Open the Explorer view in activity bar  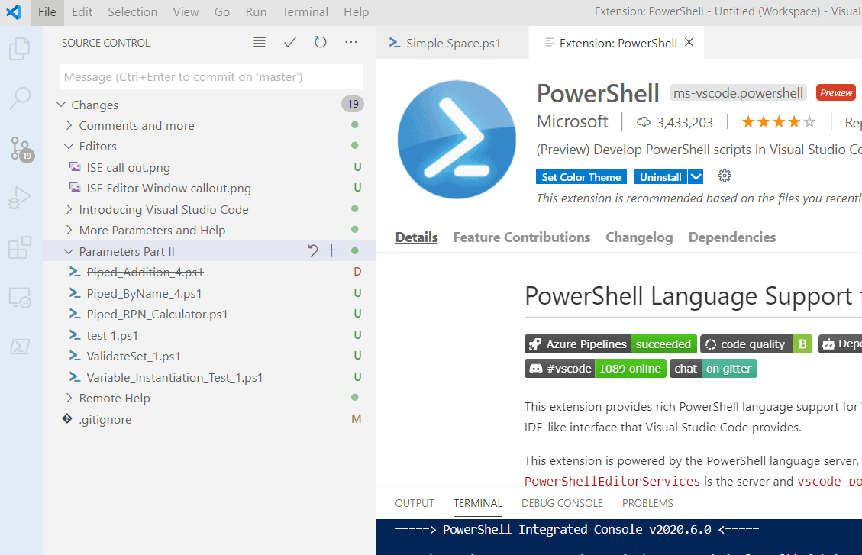tap(21, 50)
